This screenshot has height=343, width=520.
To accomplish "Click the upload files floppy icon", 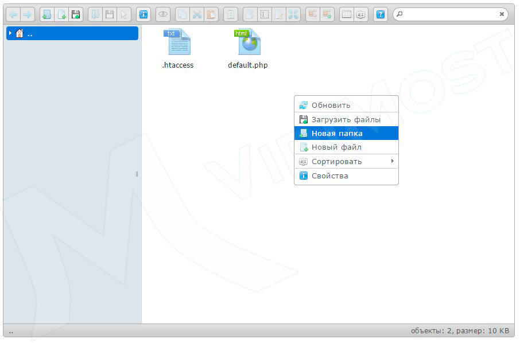I will 76,14.
